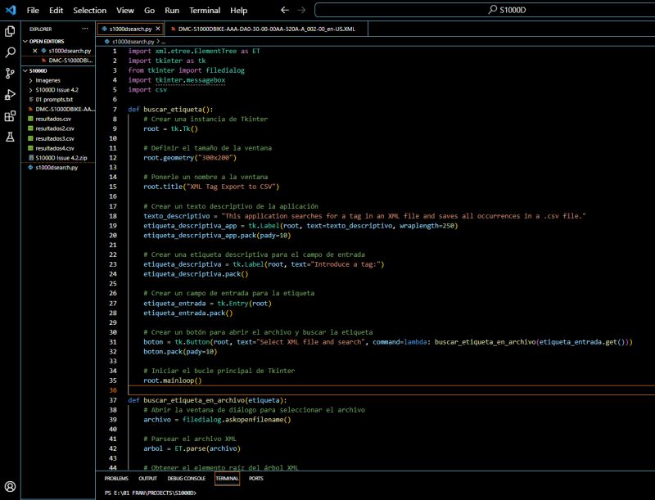Switch to the PROBLEMS panel tab
Image resolution: width=655 pixels, height=500 pixels.
(116, 478)
